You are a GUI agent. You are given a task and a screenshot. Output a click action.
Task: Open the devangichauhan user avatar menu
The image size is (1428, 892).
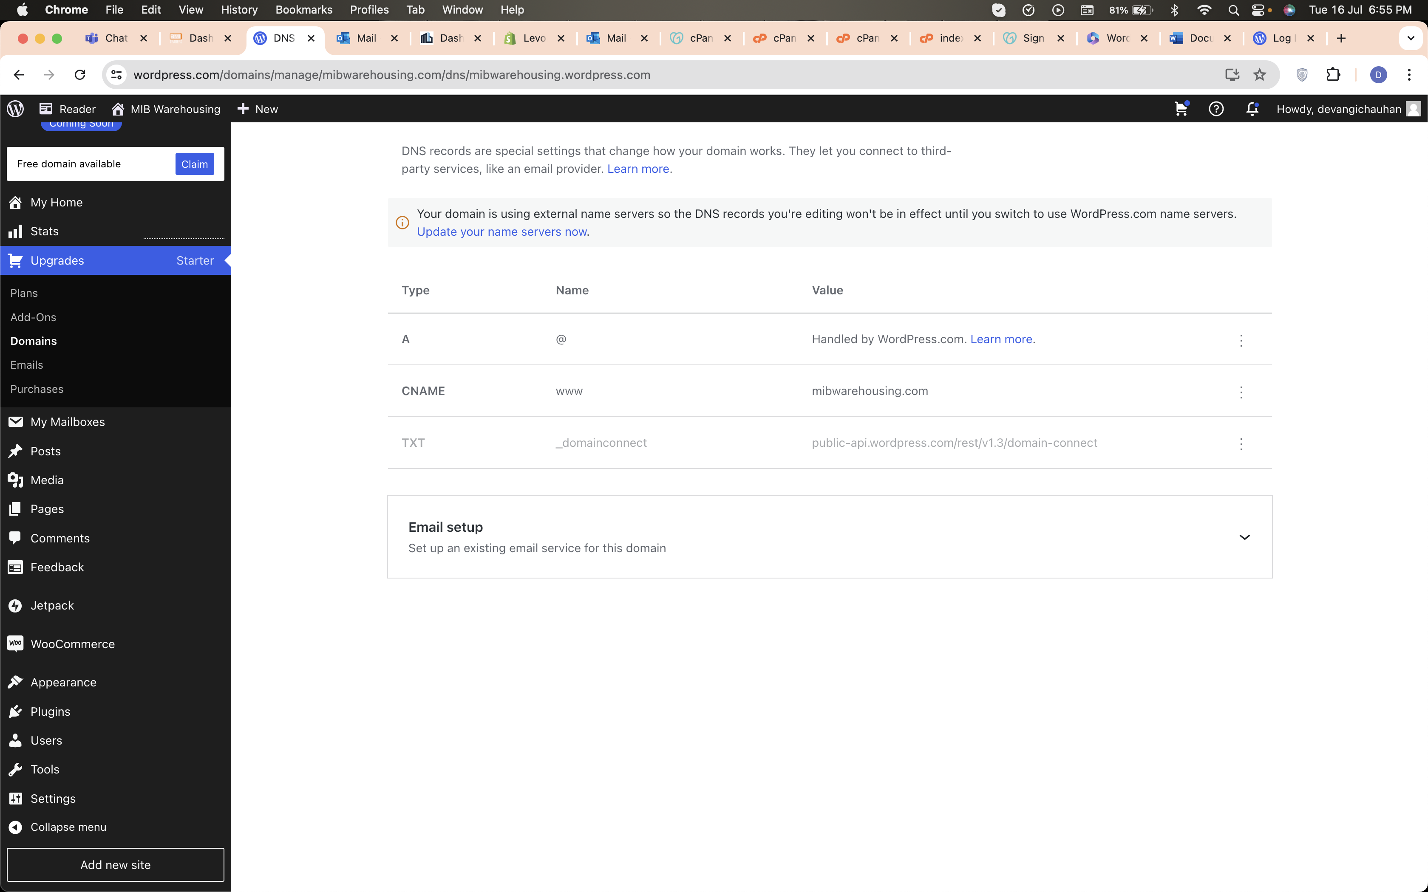1413,109
